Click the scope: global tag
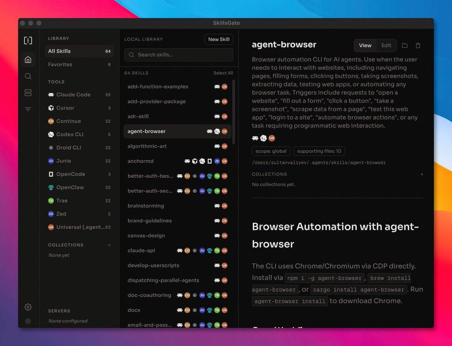This screenshot has width=452, height=346. 271,151
